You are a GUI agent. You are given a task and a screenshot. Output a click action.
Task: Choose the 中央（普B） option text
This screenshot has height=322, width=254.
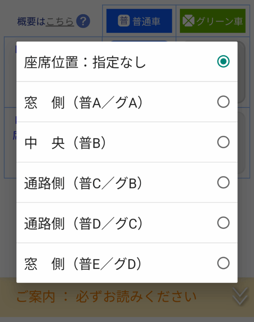pyautogui.click(x=66, y=143)
